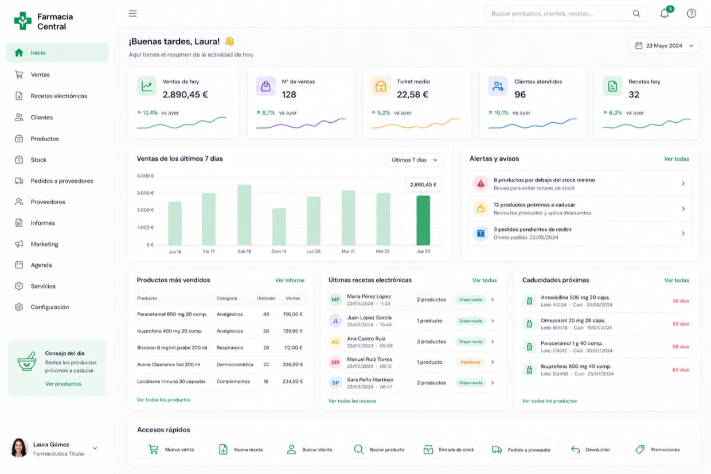Expand Laura Gómez user profile menu

95,448
